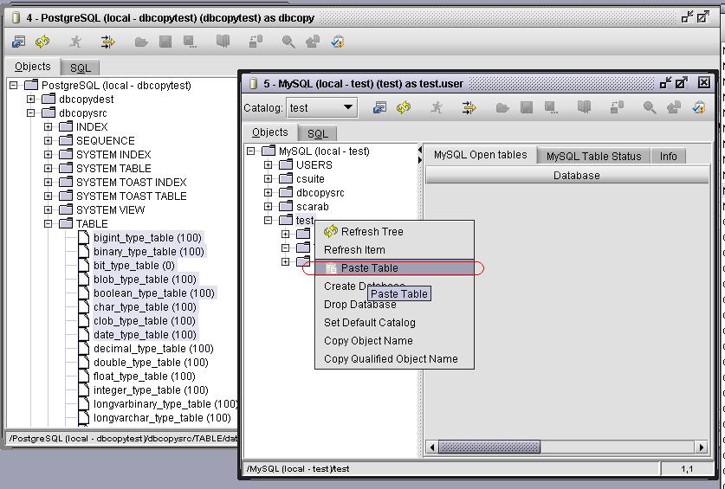725x489 pixels.
Task: Click the yellow arrows commit icon in MySQL toolbar
Action: click(469, 107)
